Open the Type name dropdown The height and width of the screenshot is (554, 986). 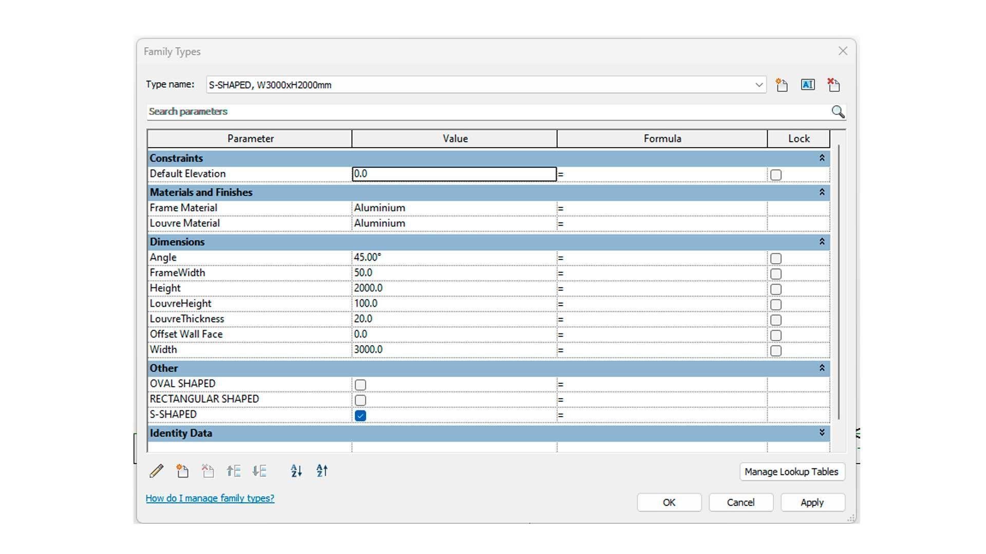point(759,85)
